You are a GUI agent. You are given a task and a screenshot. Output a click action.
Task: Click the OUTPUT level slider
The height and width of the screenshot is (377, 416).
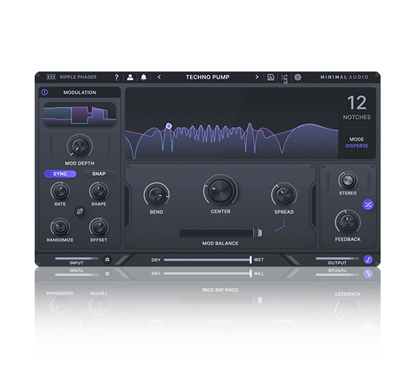[x=337, y=258]
